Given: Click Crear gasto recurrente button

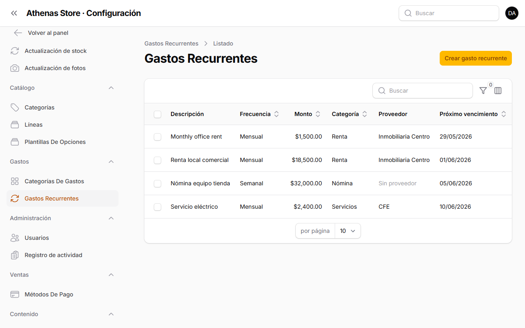Looking at the screenshot, I should coord(476,58).
